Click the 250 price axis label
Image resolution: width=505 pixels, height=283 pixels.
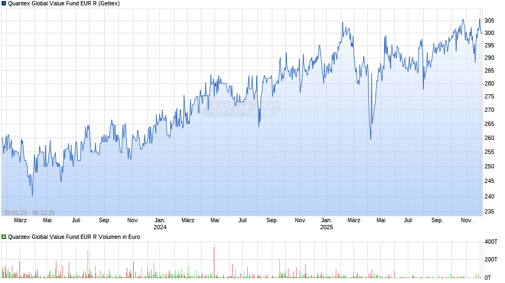(489, 166)
